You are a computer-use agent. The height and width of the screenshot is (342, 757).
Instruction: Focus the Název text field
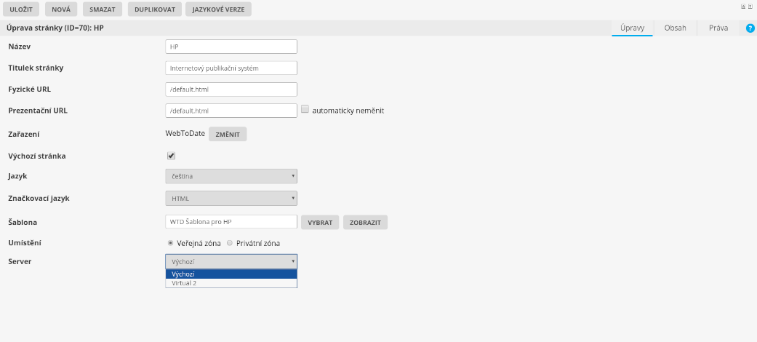231,47
